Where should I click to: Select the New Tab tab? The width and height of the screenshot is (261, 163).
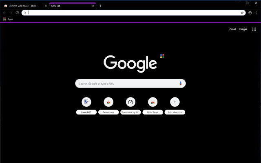73,6
